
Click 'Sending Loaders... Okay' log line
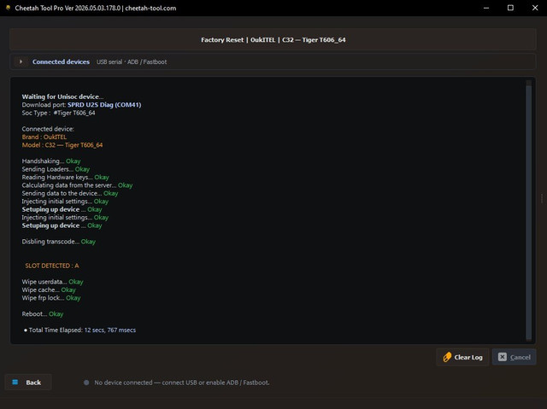[56, 169]
